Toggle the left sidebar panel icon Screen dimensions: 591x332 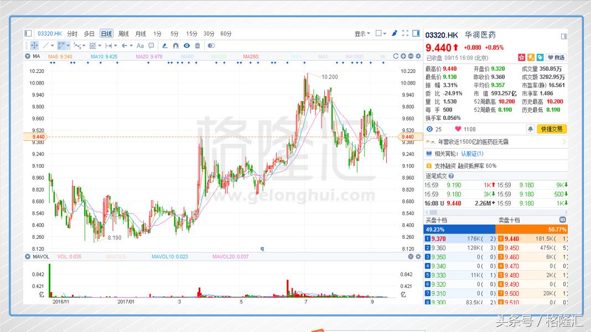28,34
